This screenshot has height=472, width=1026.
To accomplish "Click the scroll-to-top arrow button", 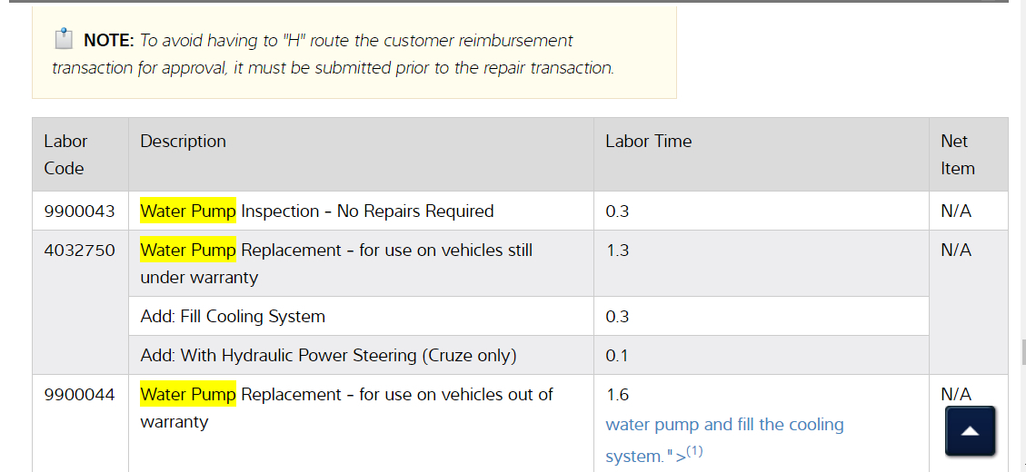I will pos(970,430).
